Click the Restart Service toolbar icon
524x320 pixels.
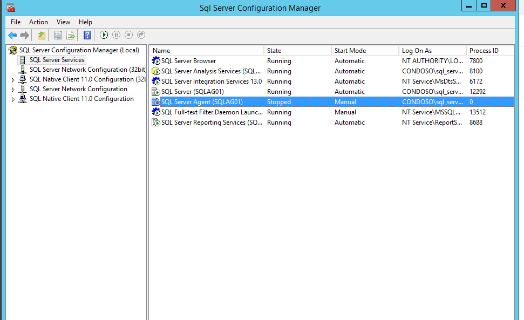pyautogui.click(x=141, y=35)
